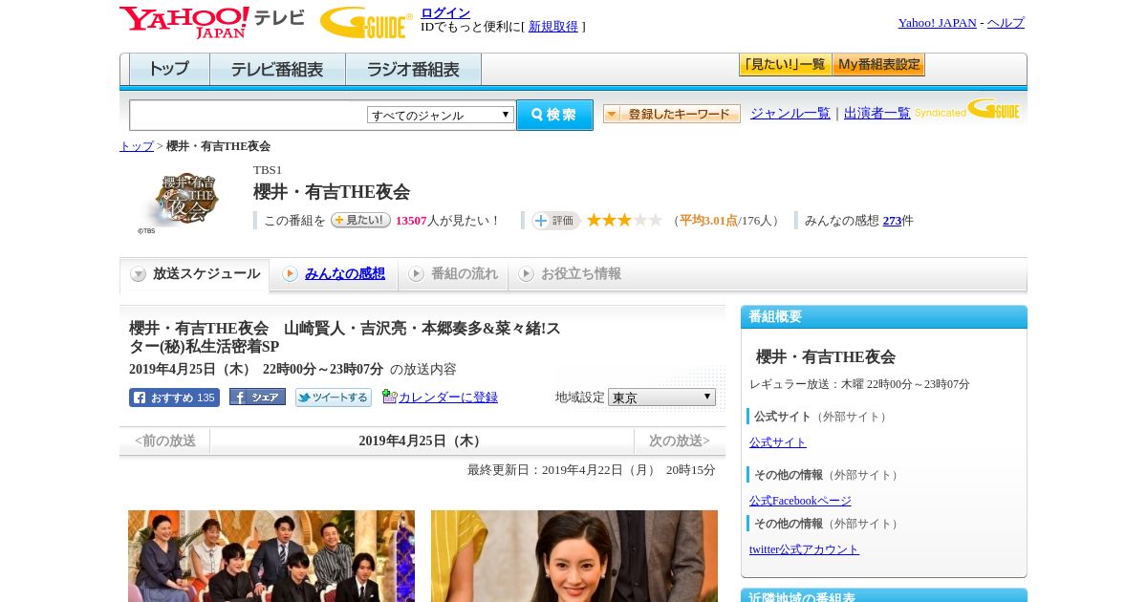Open the twitter公式アカウント link
Screen dimensions: 1147x602
pyautogui.click(x=804, y=549)
